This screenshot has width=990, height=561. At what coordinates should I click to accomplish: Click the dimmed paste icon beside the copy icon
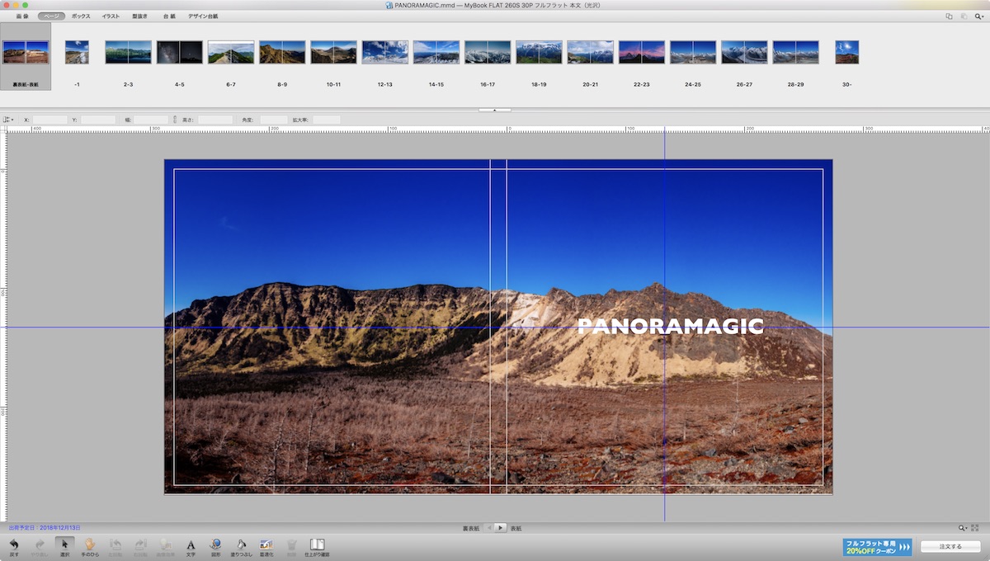964,16
